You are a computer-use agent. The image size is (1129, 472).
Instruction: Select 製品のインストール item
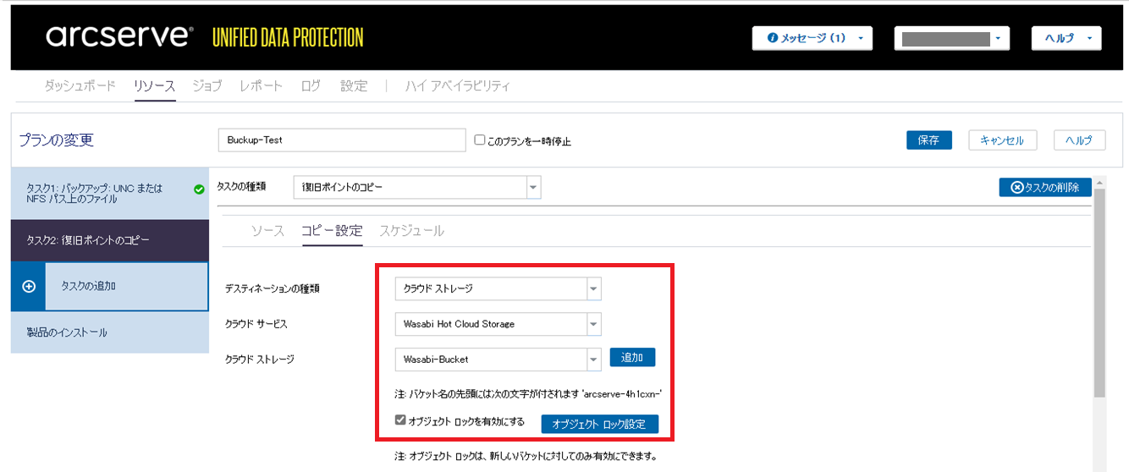(110, 332)
